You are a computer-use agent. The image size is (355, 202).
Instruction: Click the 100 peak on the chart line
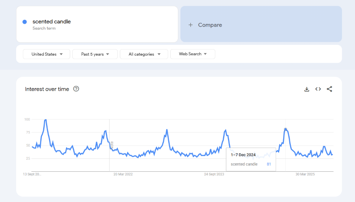click(x=46, y=120)
